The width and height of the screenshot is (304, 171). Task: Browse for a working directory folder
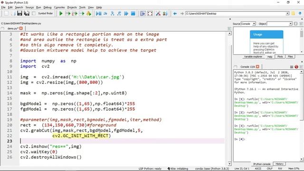tap(293, 13)
